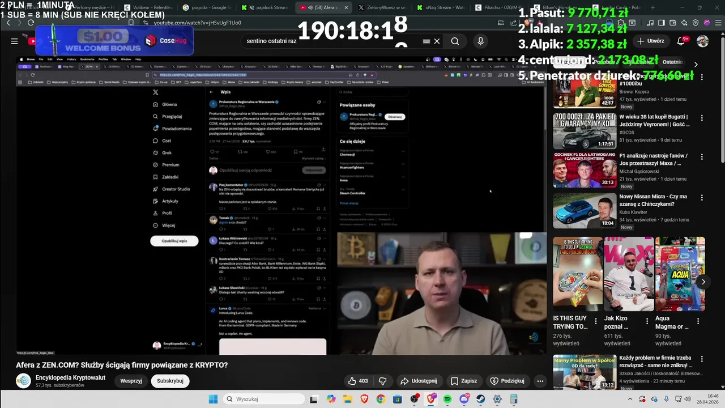
Task: Open options menu for F1 analizuje nastroje video
Action: [702, 157]
